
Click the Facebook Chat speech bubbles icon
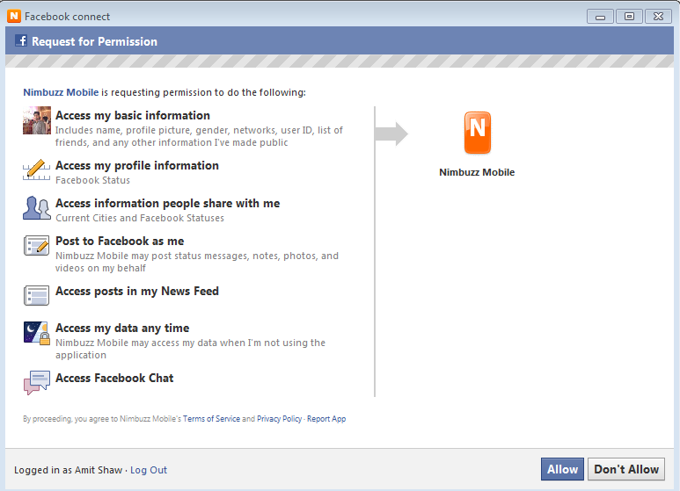tap(37, 382)
